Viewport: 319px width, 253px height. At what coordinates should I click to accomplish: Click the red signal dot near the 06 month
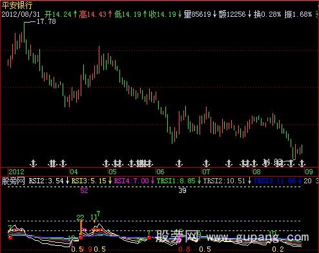149,238
